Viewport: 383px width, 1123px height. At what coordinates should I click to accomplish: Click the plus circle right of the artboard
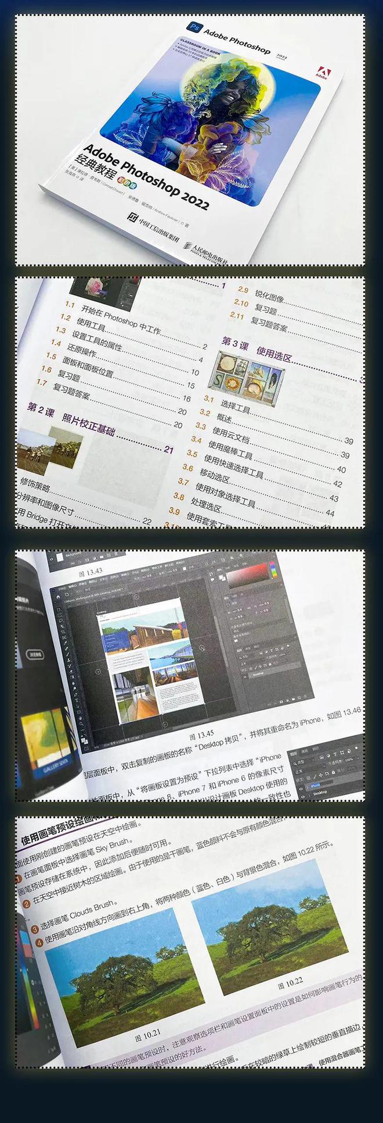coord(202,647)
